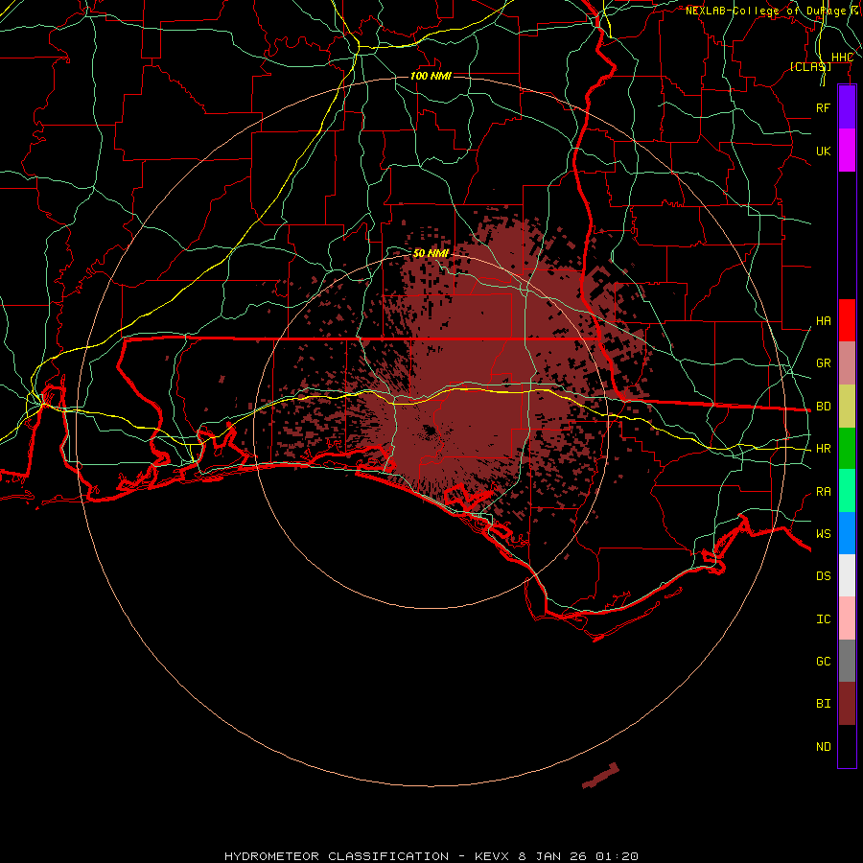The height and width of the screenshot is (863, 863).
Task: Click the ND black legend swatch
Action: click(847, 746)
